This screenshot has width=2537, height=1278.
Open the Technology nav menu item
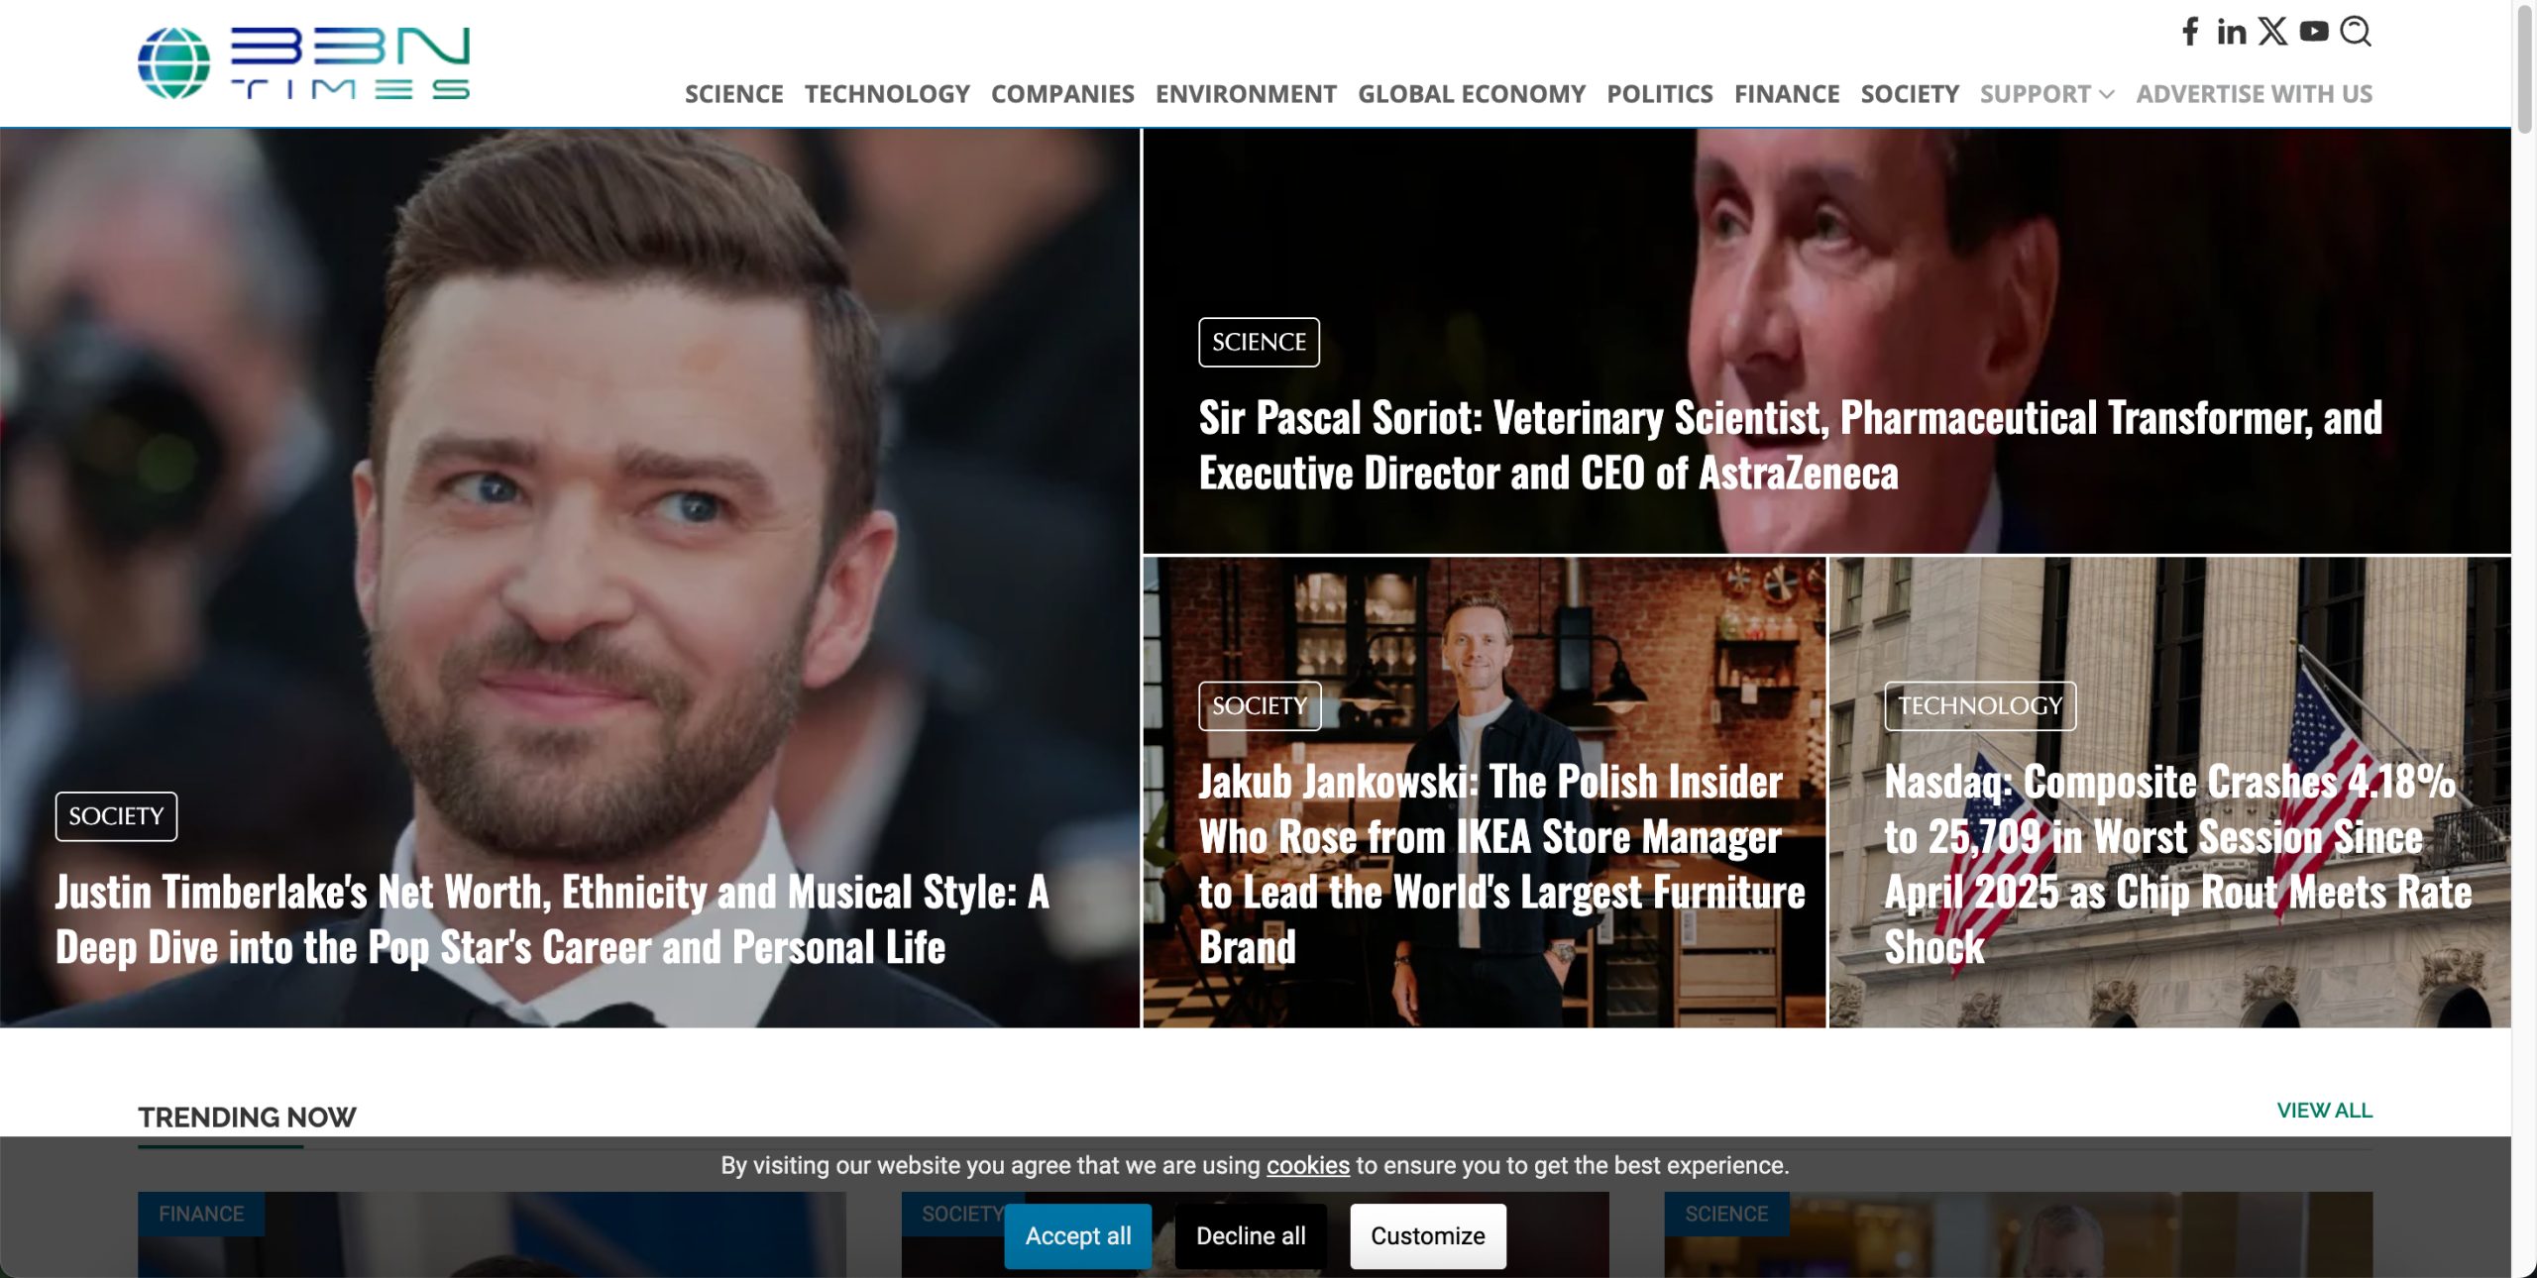click(887, 94)
